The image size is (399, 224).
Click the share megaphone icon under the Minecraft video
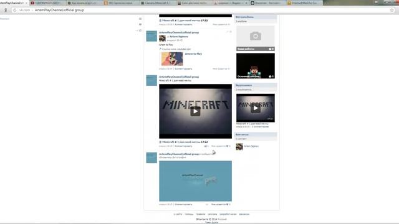pos(206,146)
